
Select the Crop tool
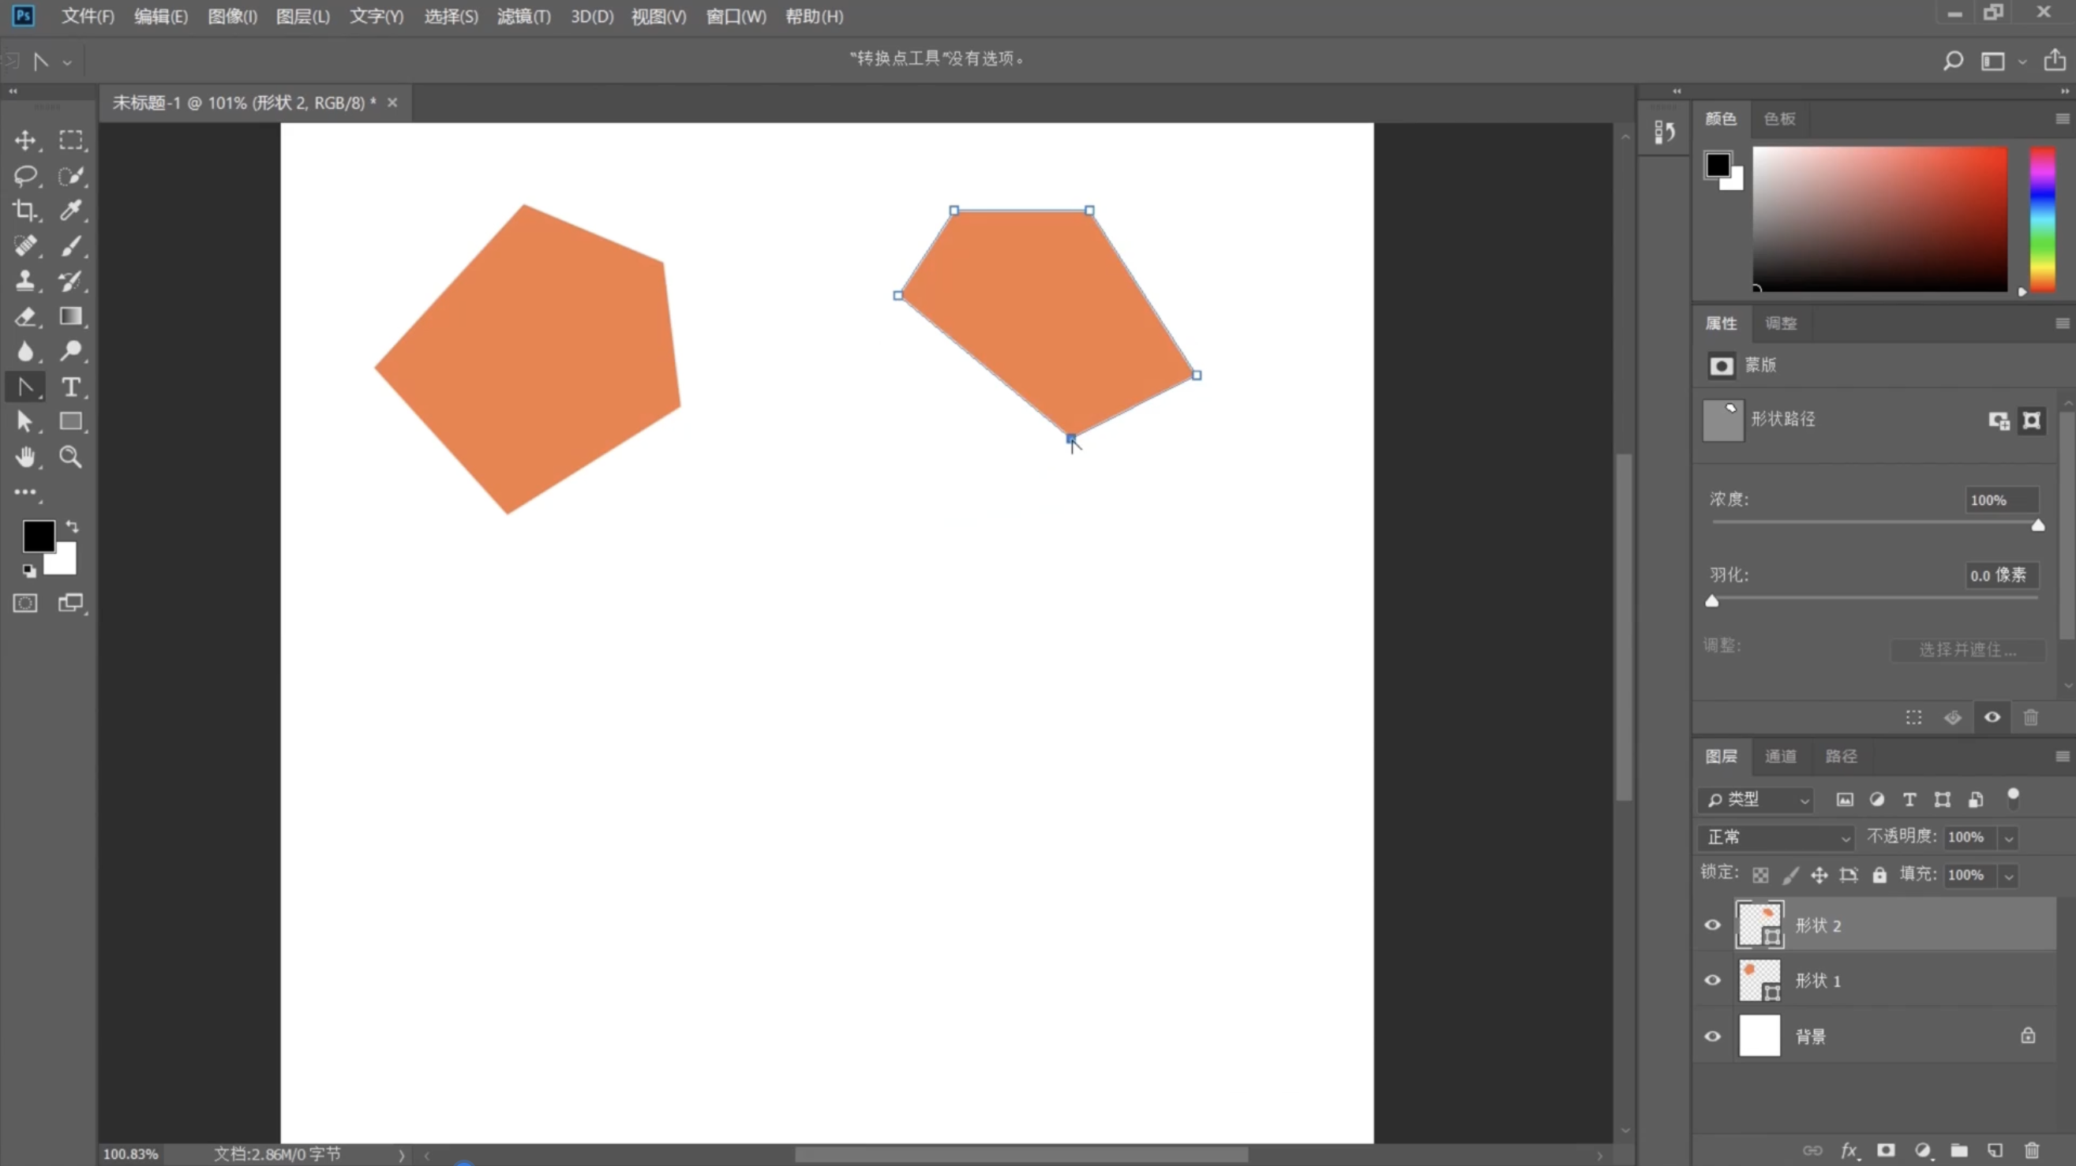(x=24, y=210)
